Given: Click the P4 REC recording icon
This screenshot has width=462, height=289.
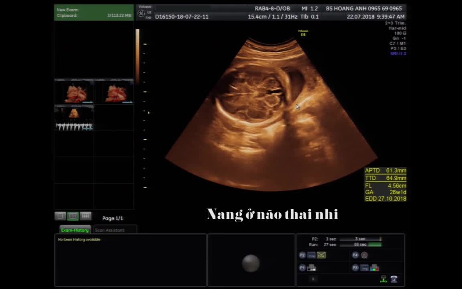Looking at the screenshot, I should click(x=365, y=255).
